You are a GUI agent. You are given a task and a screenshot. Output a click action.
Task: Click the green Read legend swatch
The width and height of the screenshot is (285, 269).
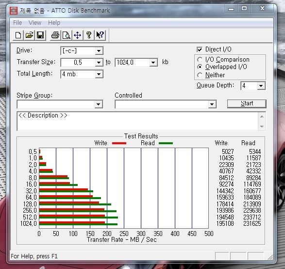click(166, 143)
